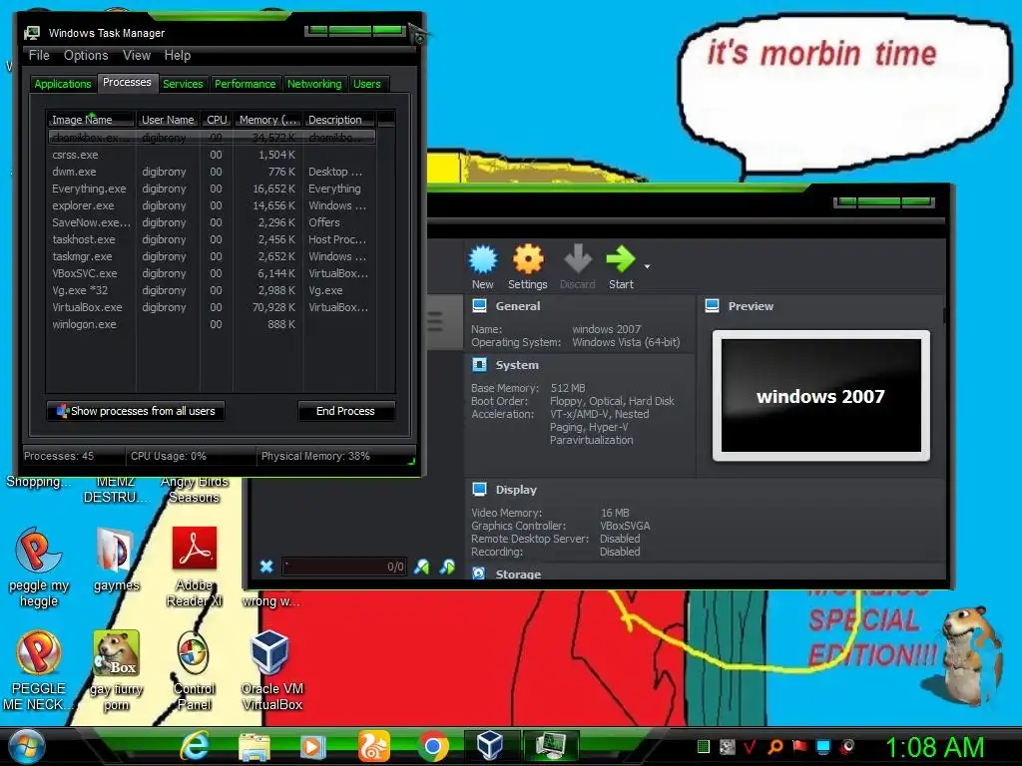Open the File menu in Task Manager

(39, 56)
